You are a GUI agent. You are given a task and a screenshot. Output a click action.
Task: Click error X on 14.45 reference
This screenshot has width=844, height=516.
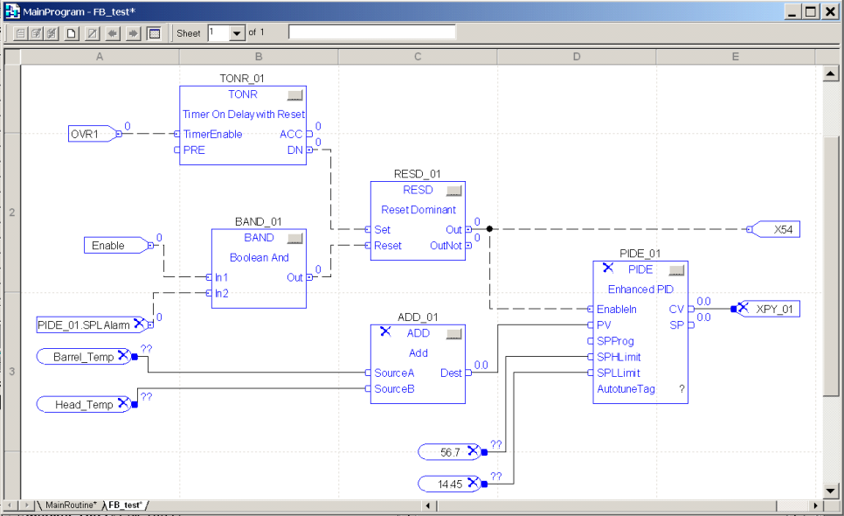473,482
